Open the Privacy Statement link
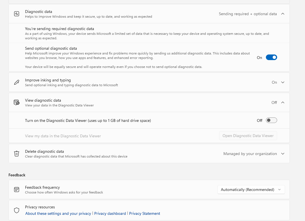The image size is (305, 221). 145,213
